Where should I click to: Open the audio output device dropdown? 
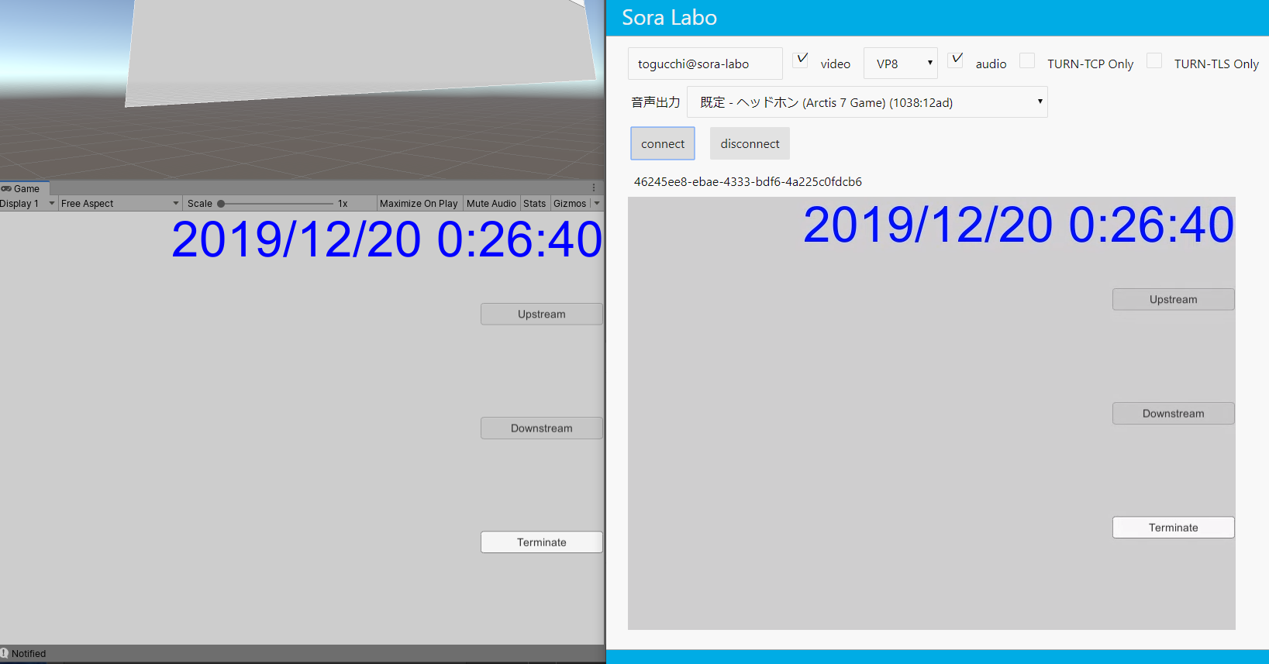867,102
